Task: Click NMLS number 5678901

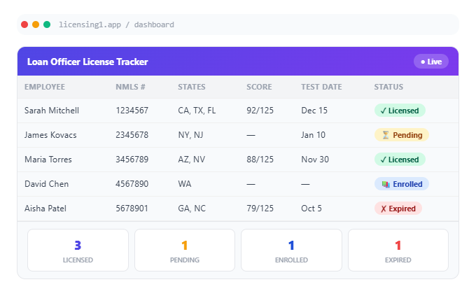Action: (132, 209)
